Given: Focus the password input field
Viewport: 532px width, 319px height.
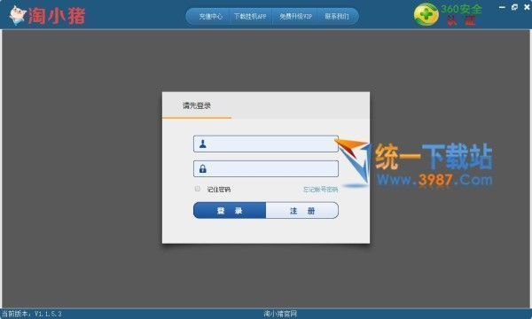Looking at the screenshot, I should (x=266, y=168).
